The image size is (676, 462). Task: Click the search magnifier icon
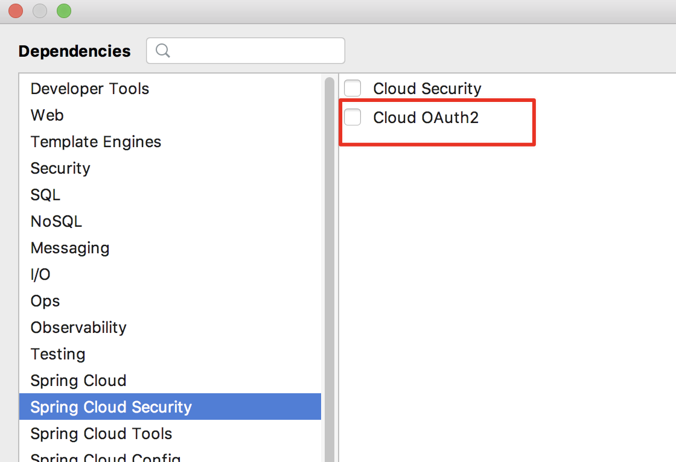tap(162, 50)
